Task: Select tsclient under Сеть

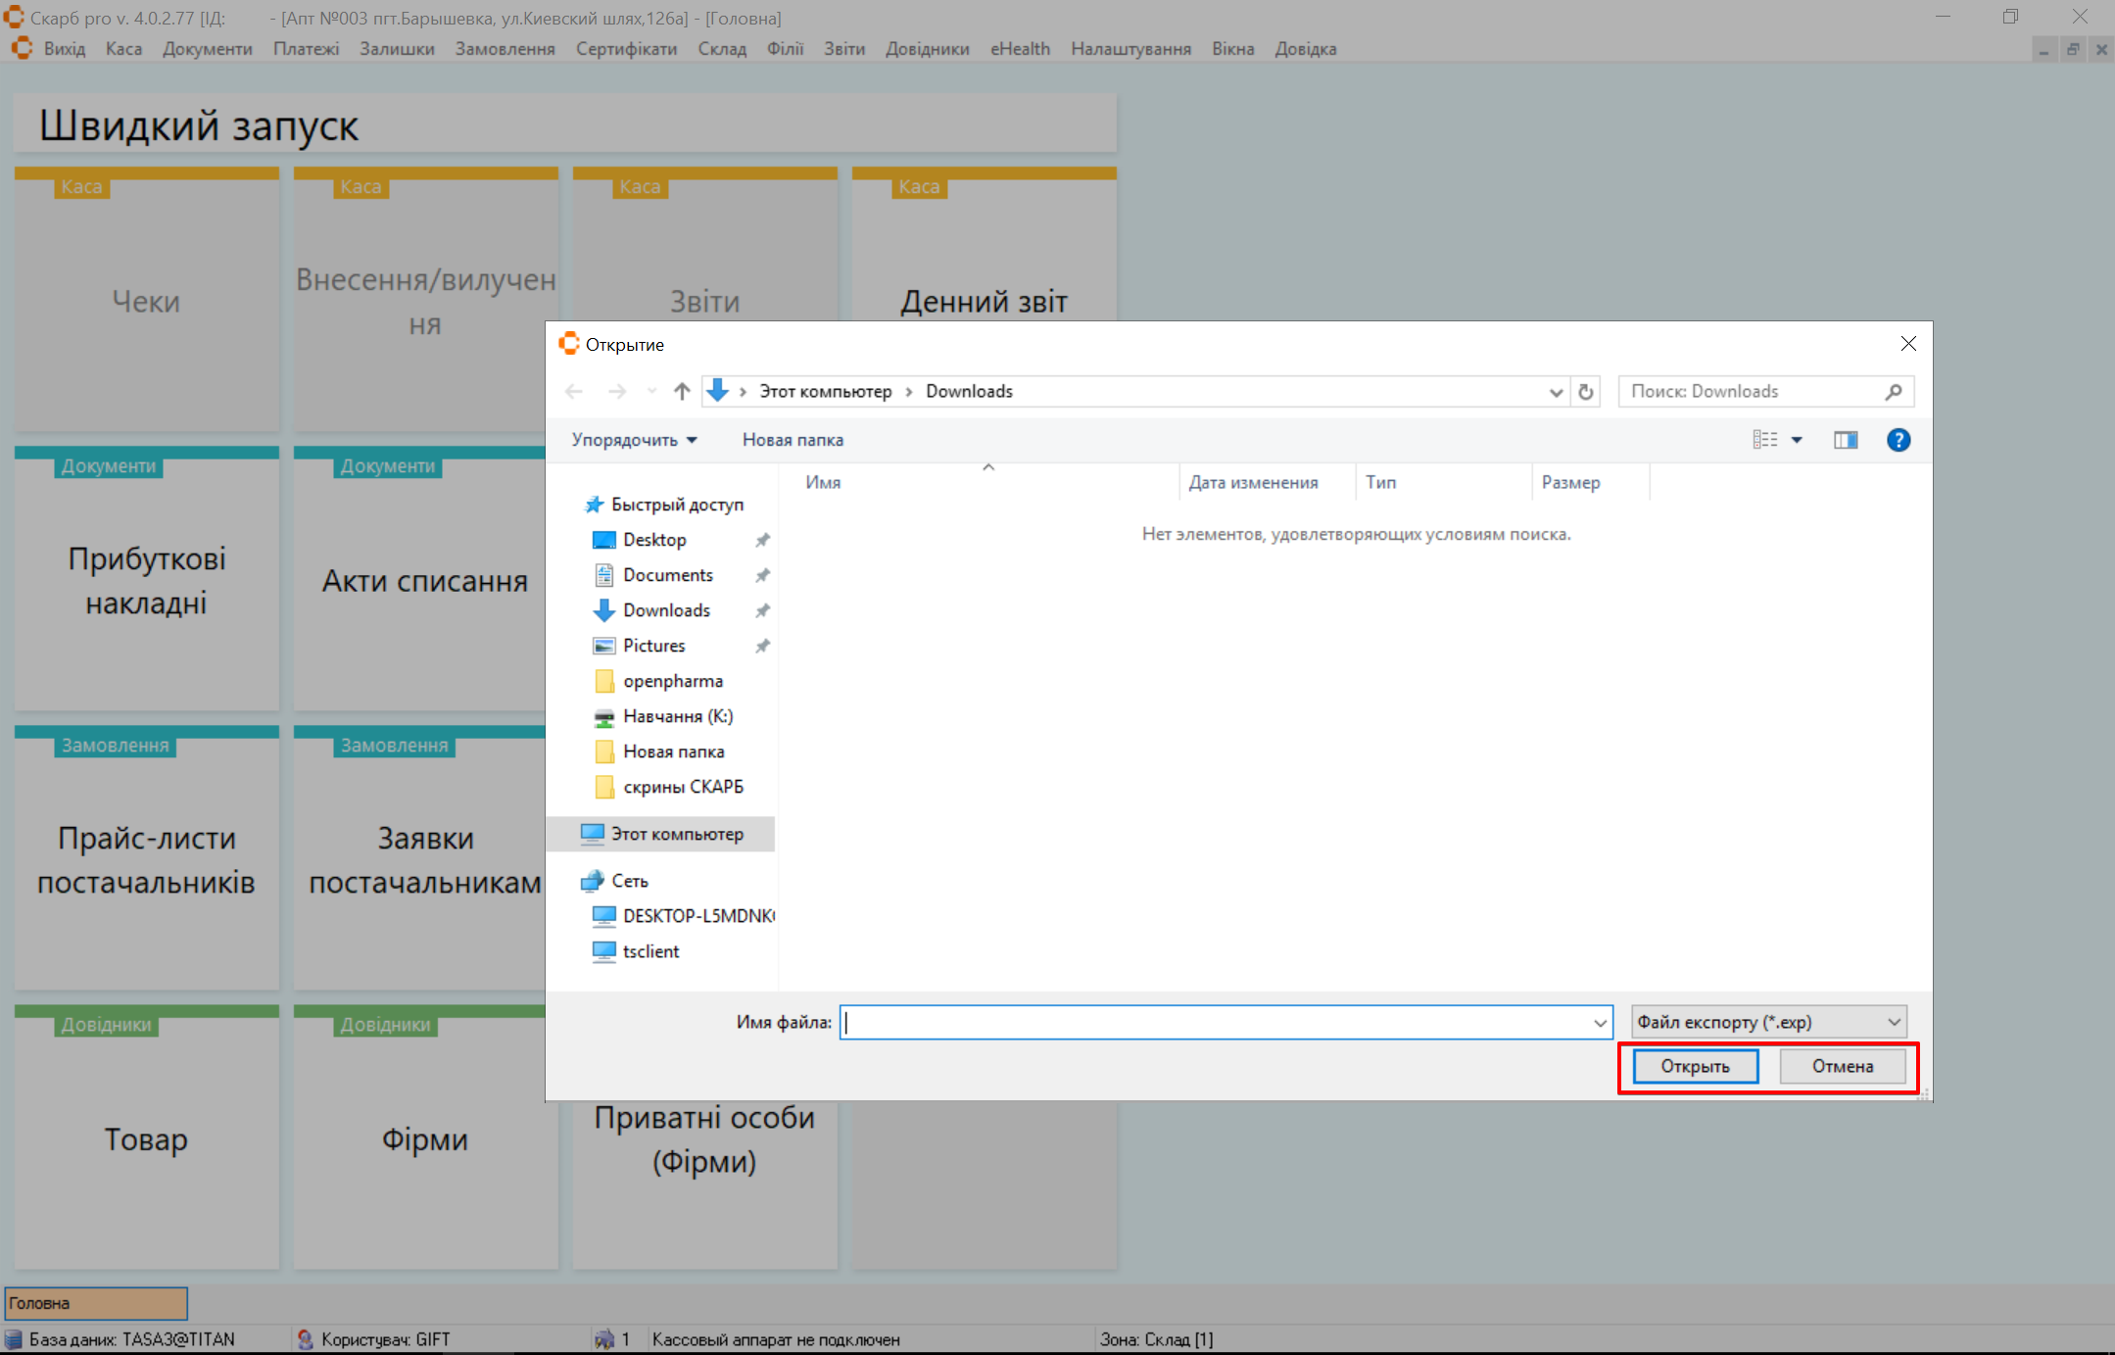Action: [650, 951]
